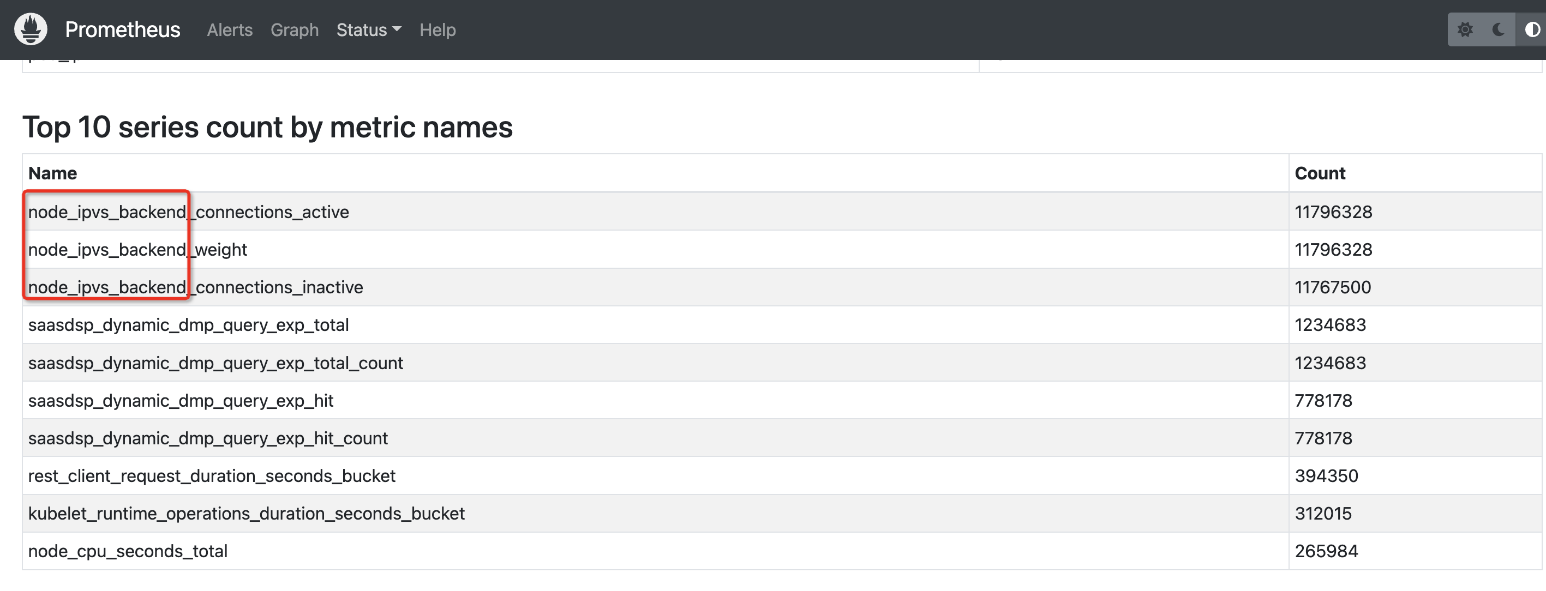Open the Help link

438,29
